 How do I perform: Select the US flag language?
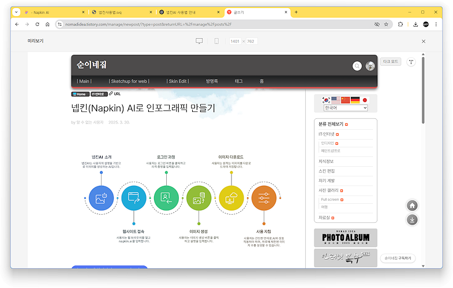336,100
